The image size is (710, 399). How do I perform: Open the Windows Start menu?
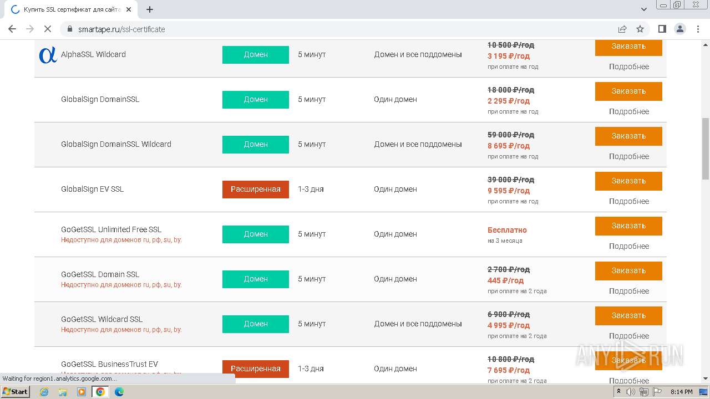pos(15,392)
